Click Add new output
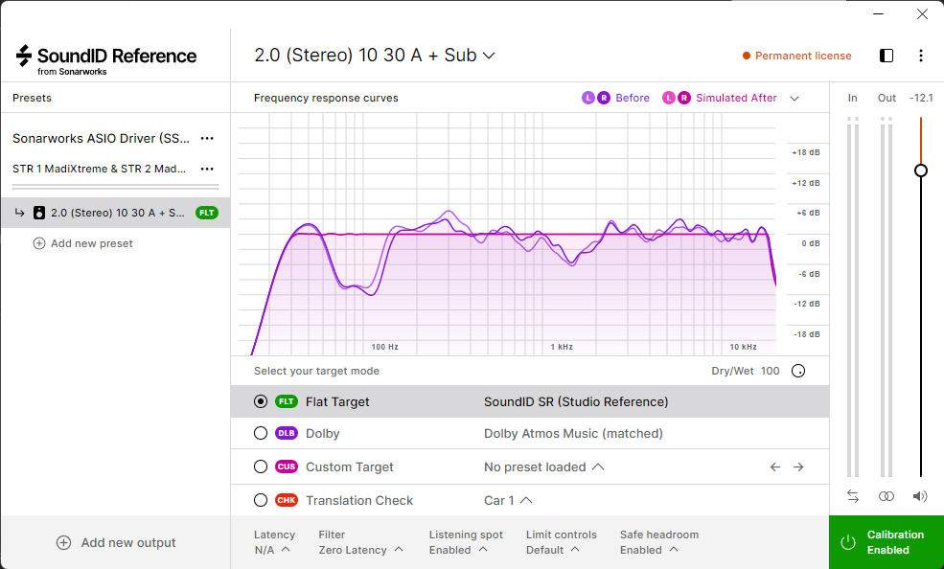This screenshot has height=569, width=944. 116,542
